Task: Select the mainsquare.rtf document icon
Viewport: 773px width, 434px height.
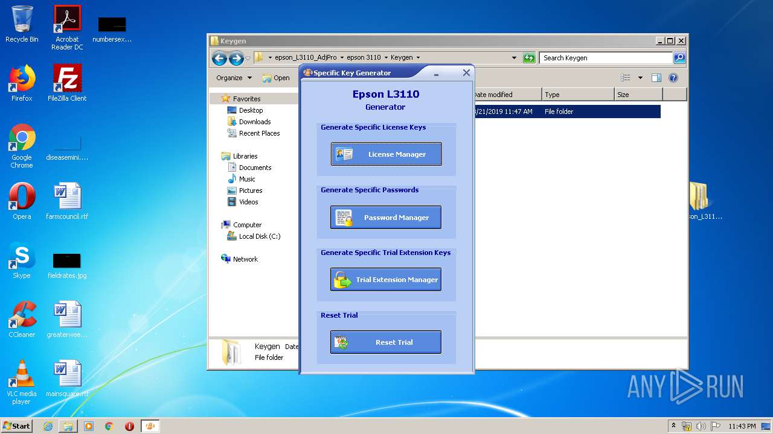Action: [x=67, y=379]
